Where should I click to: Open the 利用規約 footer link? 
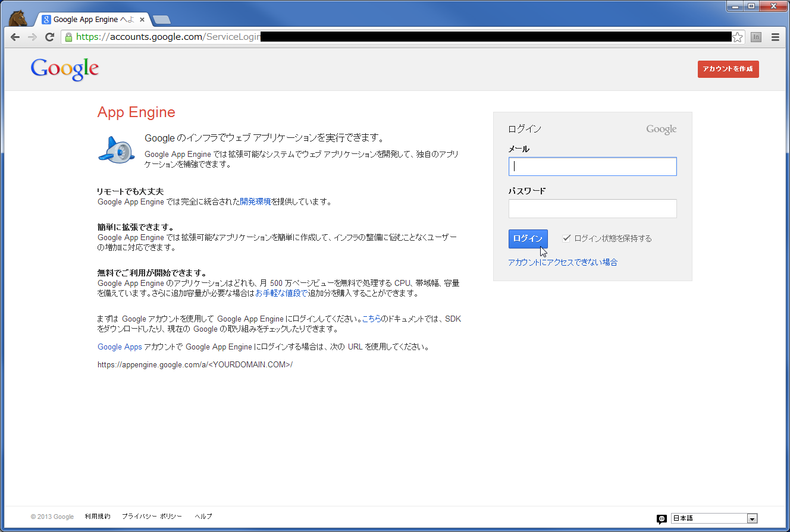tap(98, 517)
